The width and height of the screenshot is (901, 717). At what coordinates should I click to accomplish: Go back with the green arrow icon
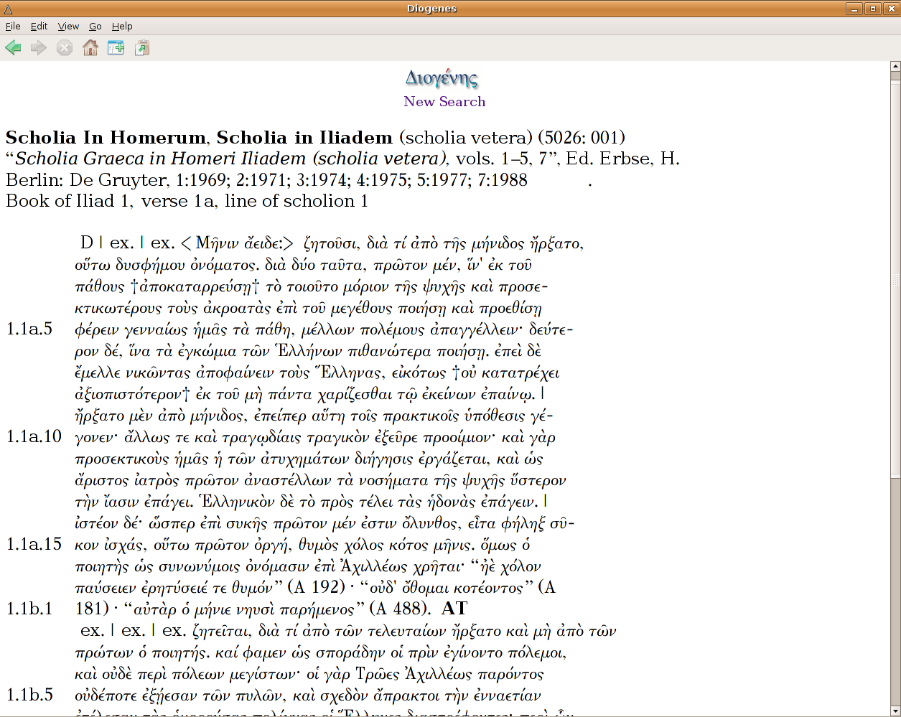click(13, 48)
